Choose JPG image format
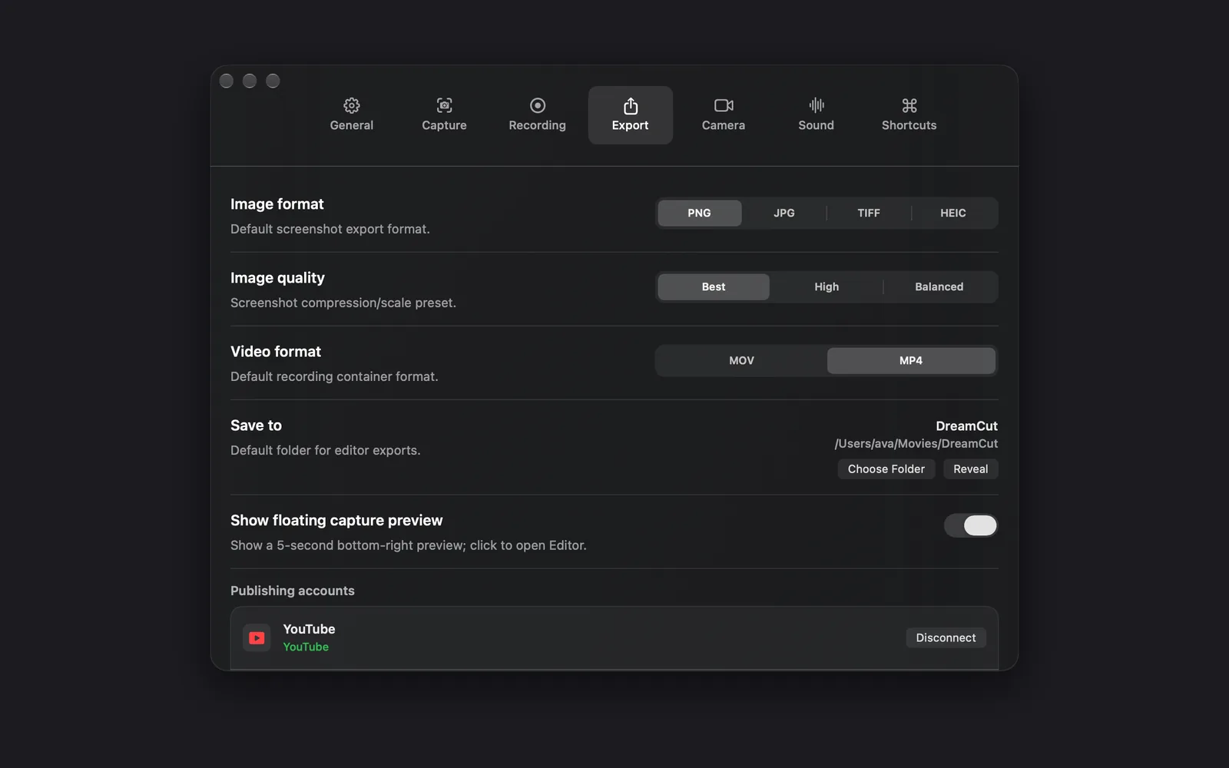The width and height of the screenshot is (1229, 768). [783, 213]
